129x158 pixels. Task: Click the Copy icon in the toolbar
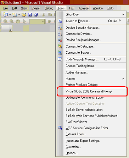pyautogui.click(x=50, y=14)
